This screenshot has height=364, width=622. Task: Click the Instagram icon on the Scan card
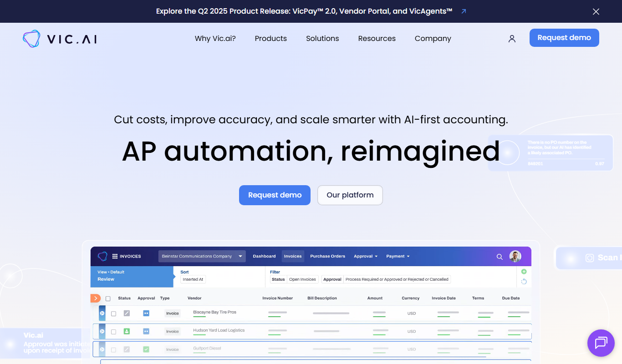590,258
